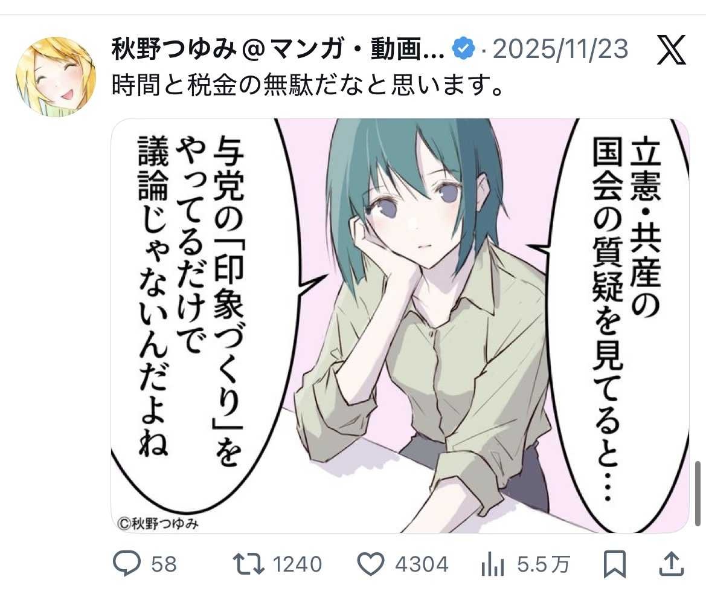Click the X logo icon
This screenshot has height=597, width=706.
671,50
